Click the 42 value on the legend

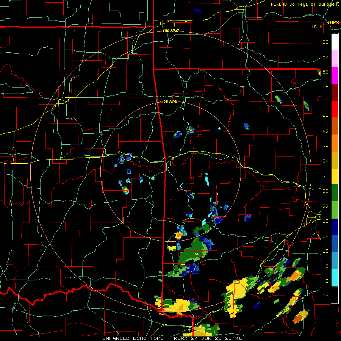(325, 131)
